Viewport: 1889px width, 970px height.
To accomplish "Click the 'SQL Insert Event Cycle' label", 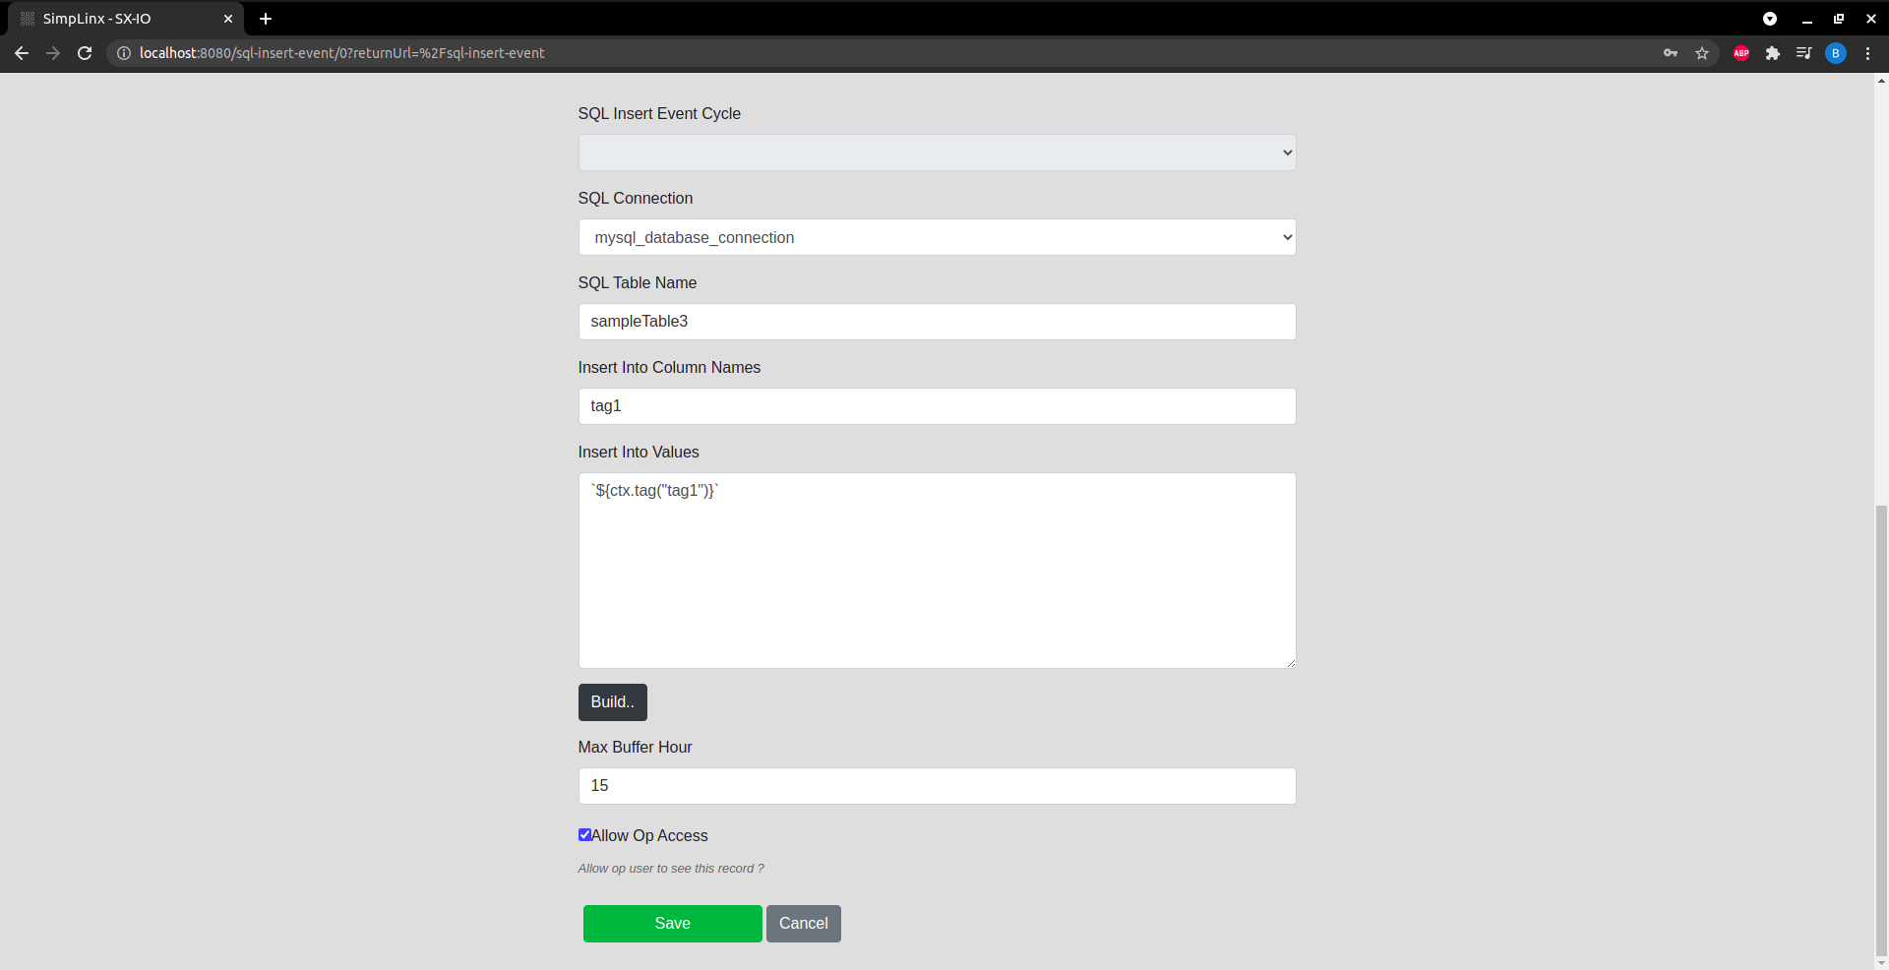I will (x=659, y=114).
